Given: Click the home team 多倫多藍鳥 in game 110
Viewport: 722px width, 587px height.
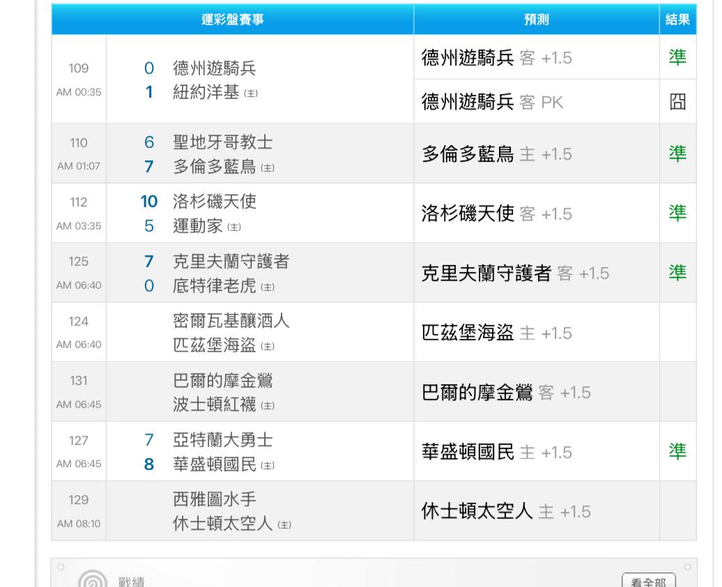Looking at the screenshot, I should [214, 167].
